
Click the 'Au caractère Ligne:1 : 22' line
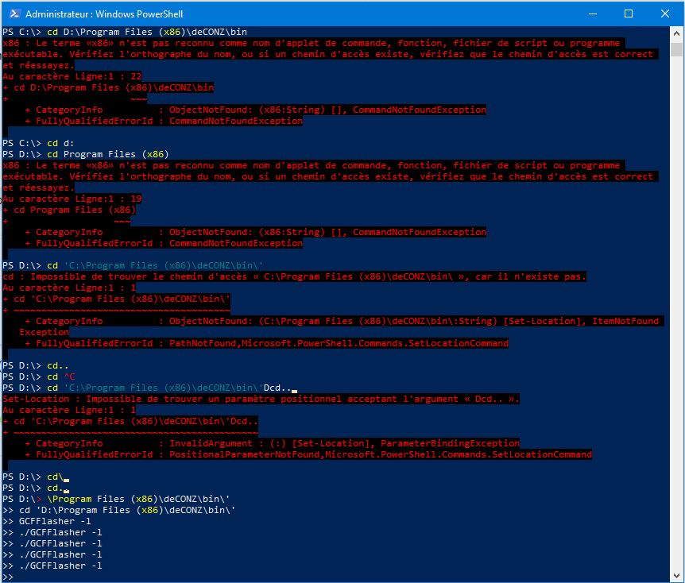(x=72, y=76)
